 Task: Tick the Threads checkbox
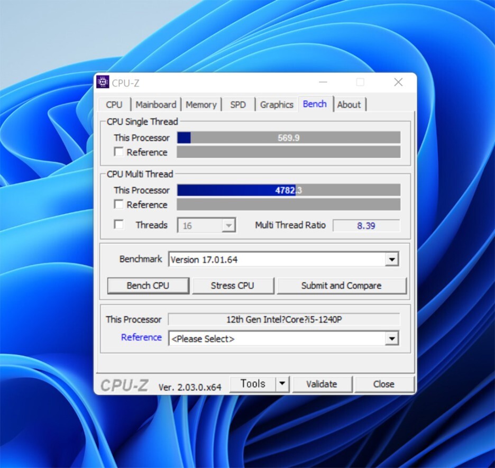click(x=118, y=225)
